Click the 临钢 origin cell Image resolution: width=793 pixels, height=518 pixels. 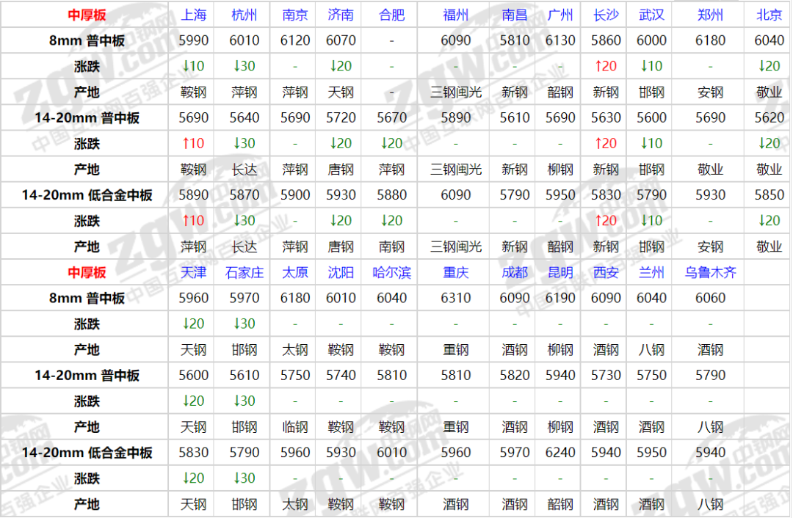tap(295, 427)
